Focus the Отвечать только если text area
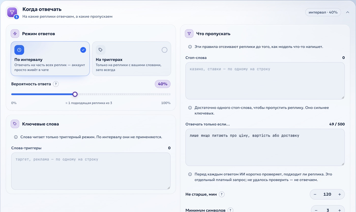 [x=265, y=147]
